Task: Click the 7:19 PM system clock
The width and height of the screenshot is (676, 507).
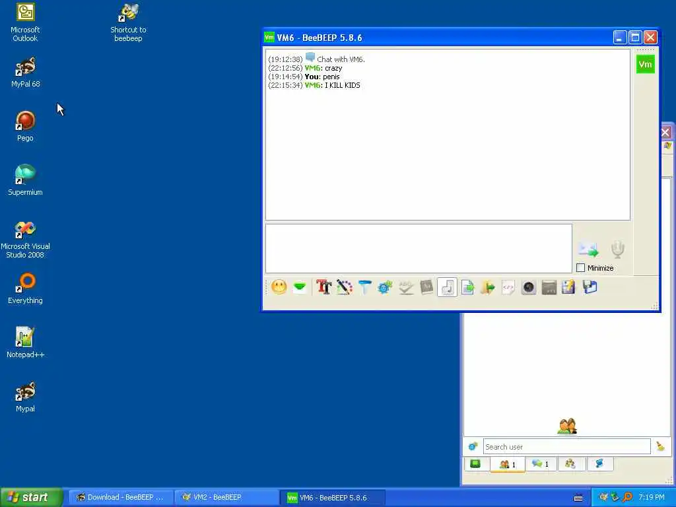Action: pos(652,498)
